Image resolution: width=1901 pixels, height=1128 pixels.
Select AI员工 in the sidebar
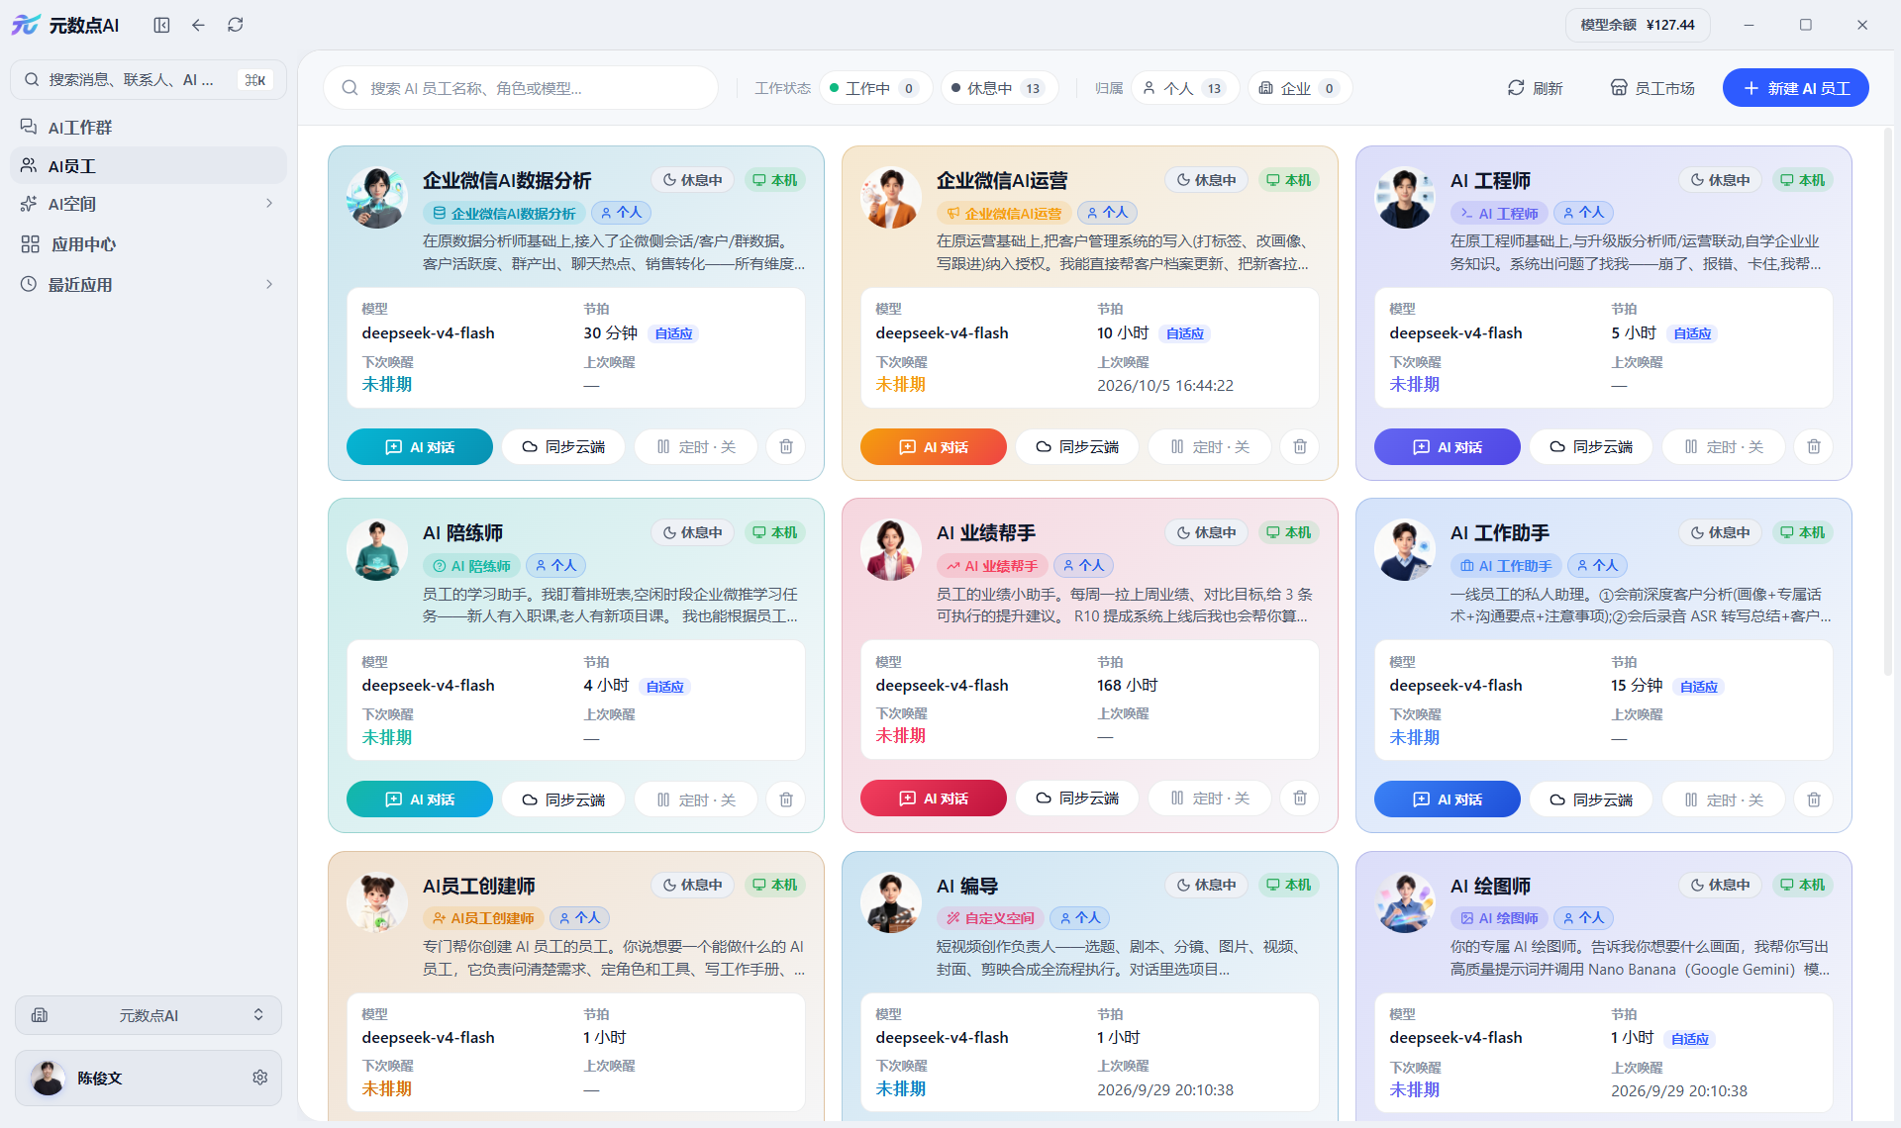pos(149,166)
